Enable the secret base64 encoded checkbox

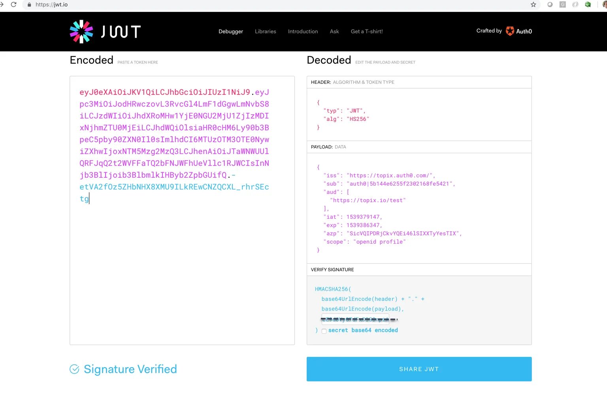pos(324,331)
